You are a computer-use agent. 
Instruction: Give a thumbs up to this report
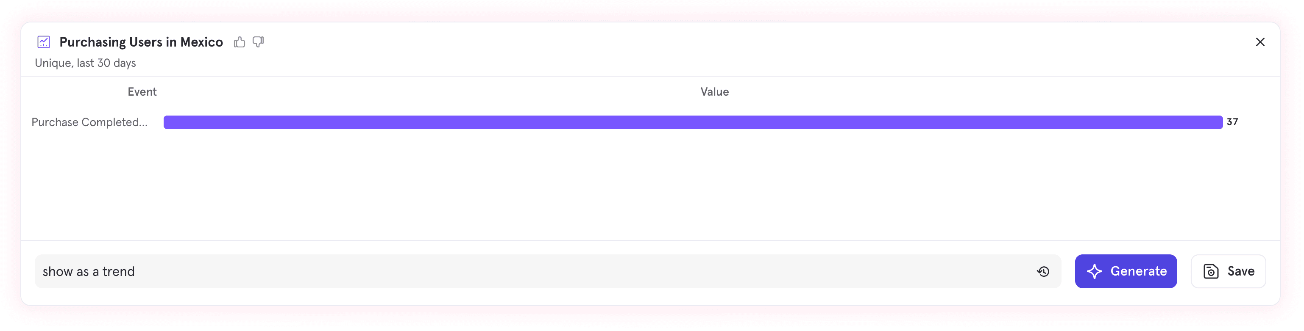240,42
